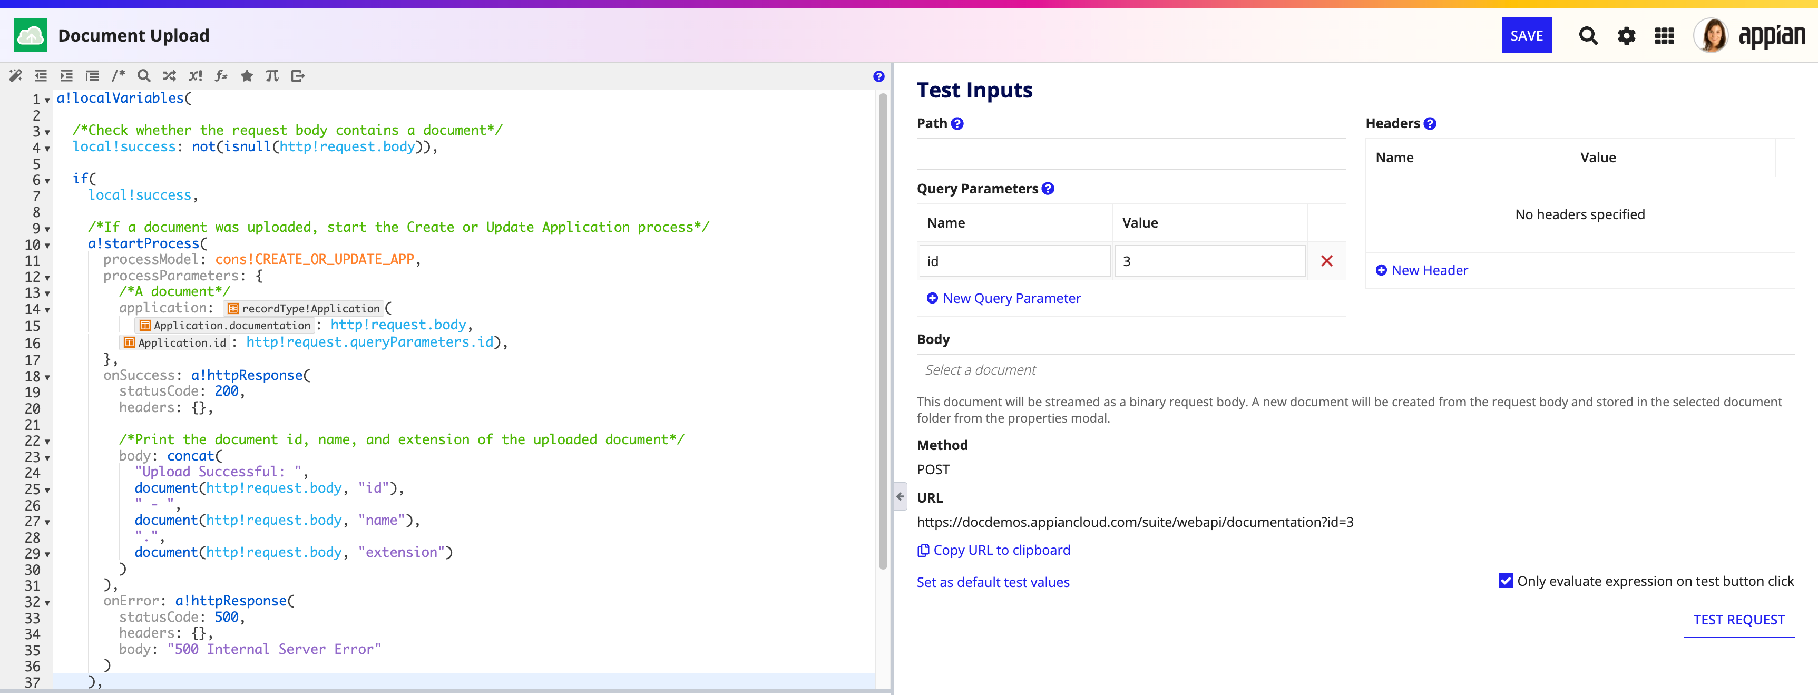Image resolution: width=1818 pixels, height=695 pixels.
Task: Click the code editor vertical scrollbar
Action: click(x=883, y=331)
